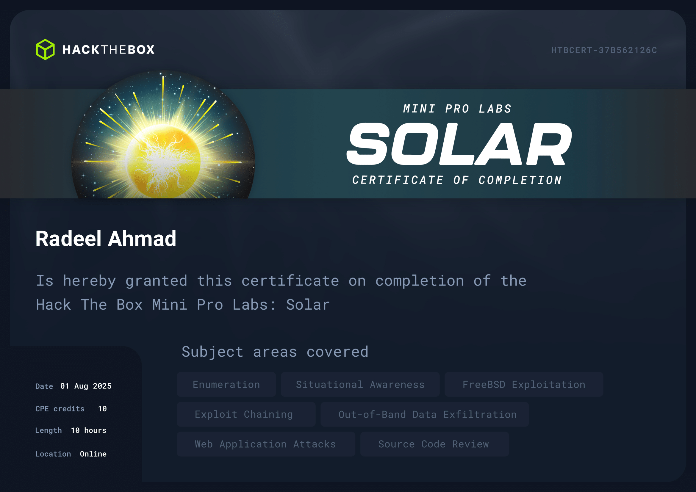Select the Web Application Attacks tag
This screenshot has width=696, height=492.
coord(265,444)
